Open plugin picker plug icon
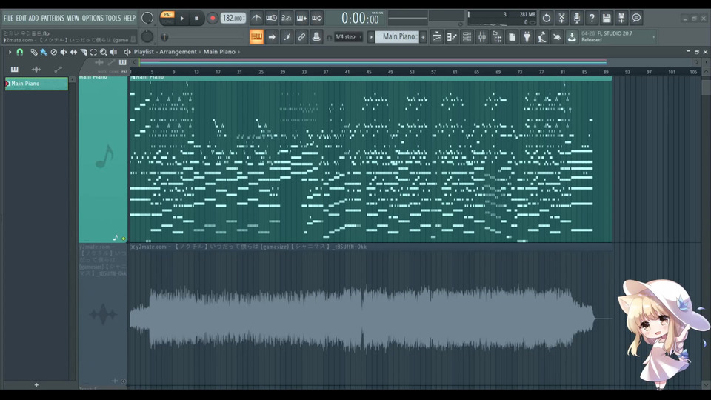This screenshot has width=711, height=400. pos(527,37)
